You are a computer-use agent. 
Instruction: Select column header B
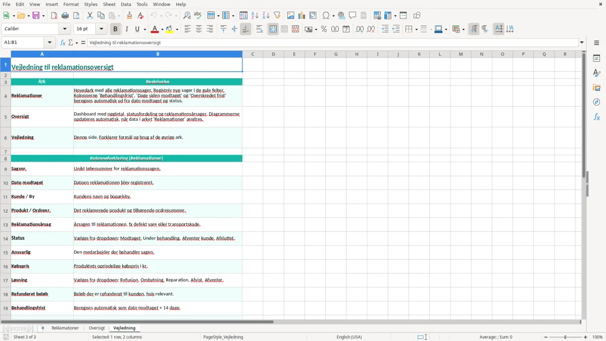tap(158, 54)
